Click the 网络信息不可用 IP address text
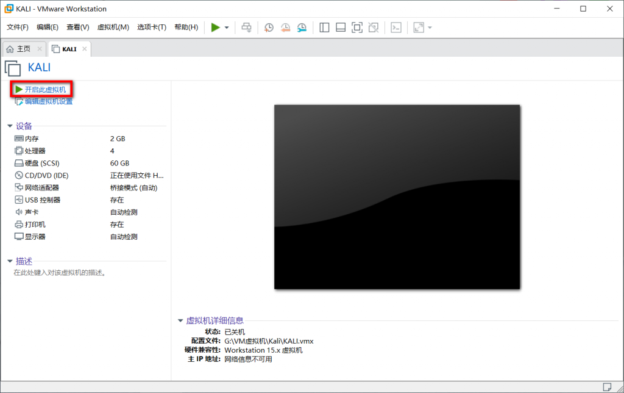 [x=249, y=359]
